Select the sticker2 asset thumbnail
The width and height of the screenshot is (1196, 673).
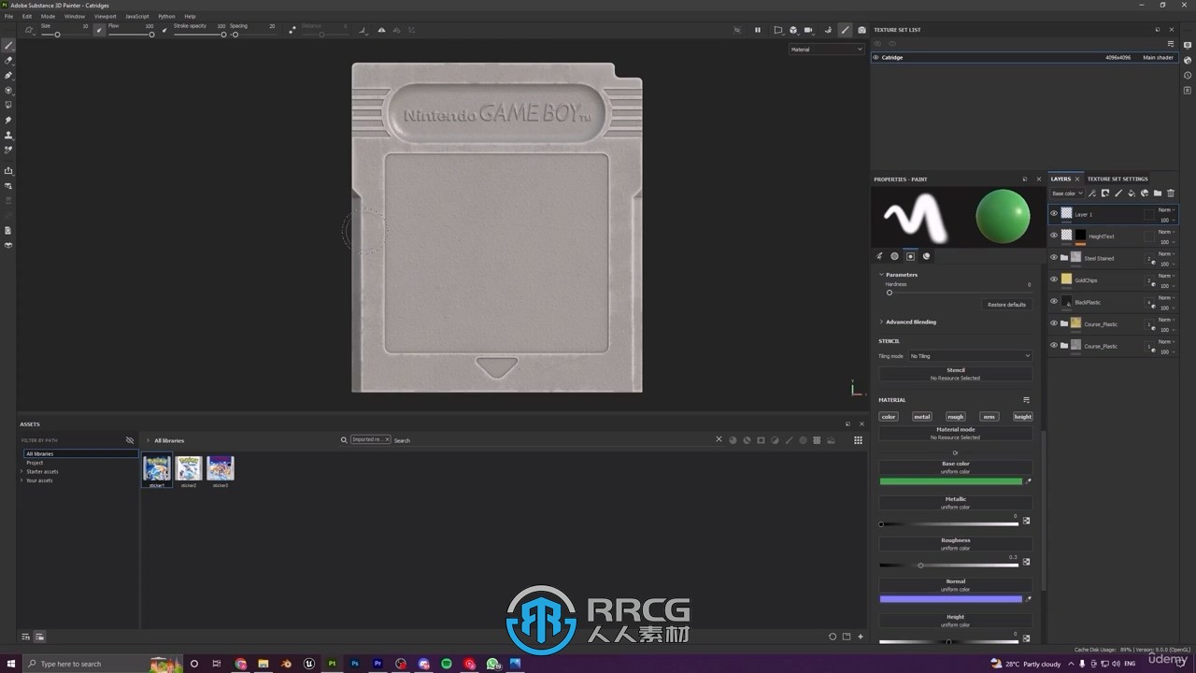pos(189,468)
